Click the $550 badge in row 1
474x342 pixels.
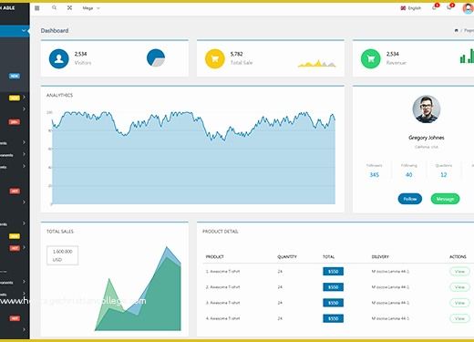[334, 272]
